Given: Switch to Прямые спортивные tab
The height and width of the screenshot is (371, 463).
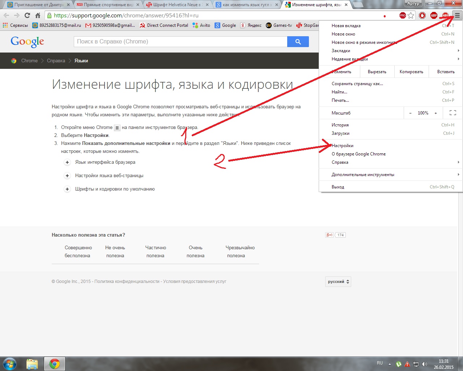Looking at the screenshot, I should pos(107,5).
